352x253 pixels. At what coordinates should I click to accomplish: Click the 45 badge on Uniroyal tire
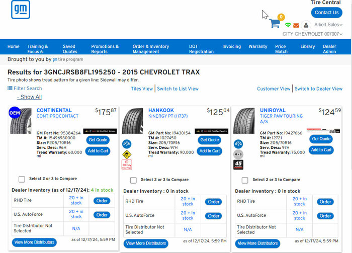tap(238, 164)
